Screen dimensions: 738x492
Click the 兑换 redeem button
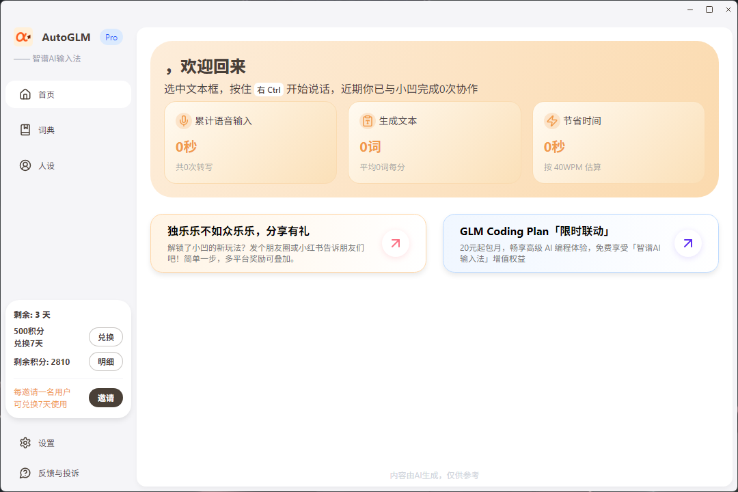click(106, 337)
